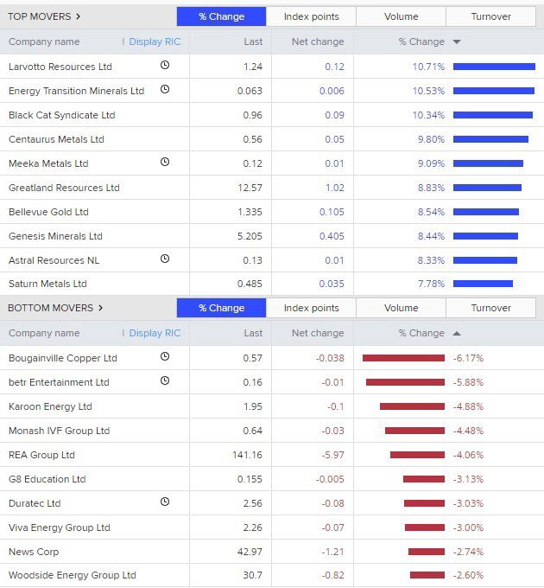
Task: Click the 42.97 last price for News Corp
Action: click(x=250, y=552)
